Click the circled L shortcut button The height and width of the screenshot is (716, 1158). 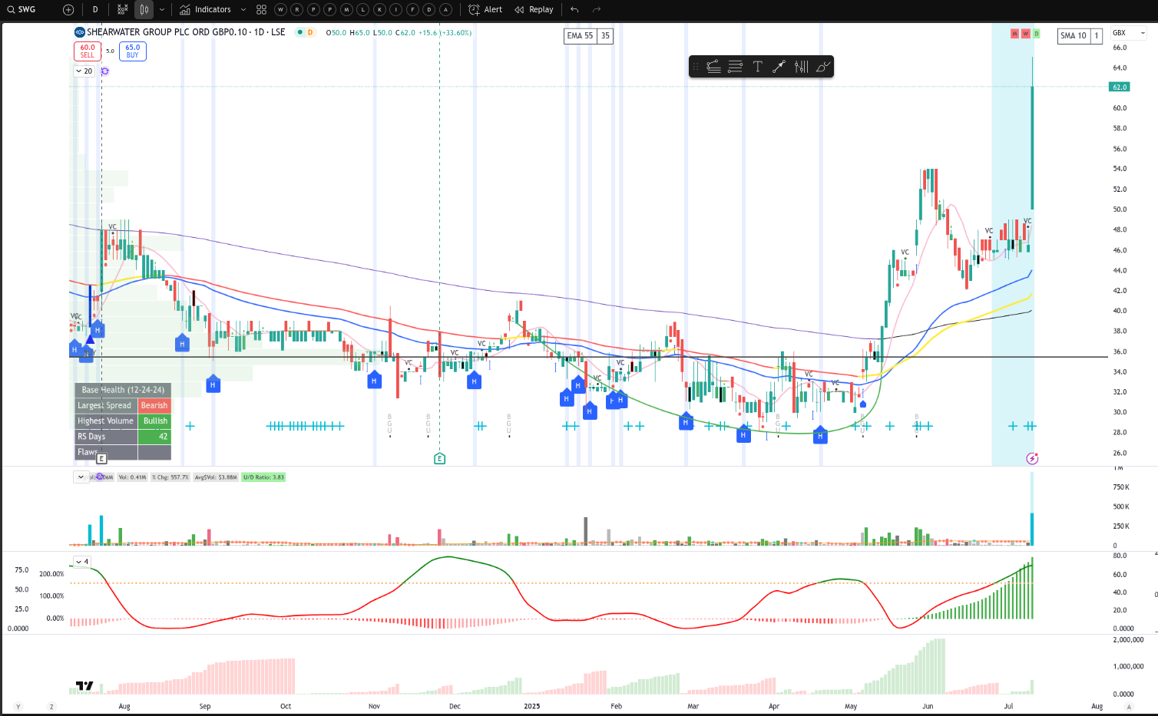point(363,9)
